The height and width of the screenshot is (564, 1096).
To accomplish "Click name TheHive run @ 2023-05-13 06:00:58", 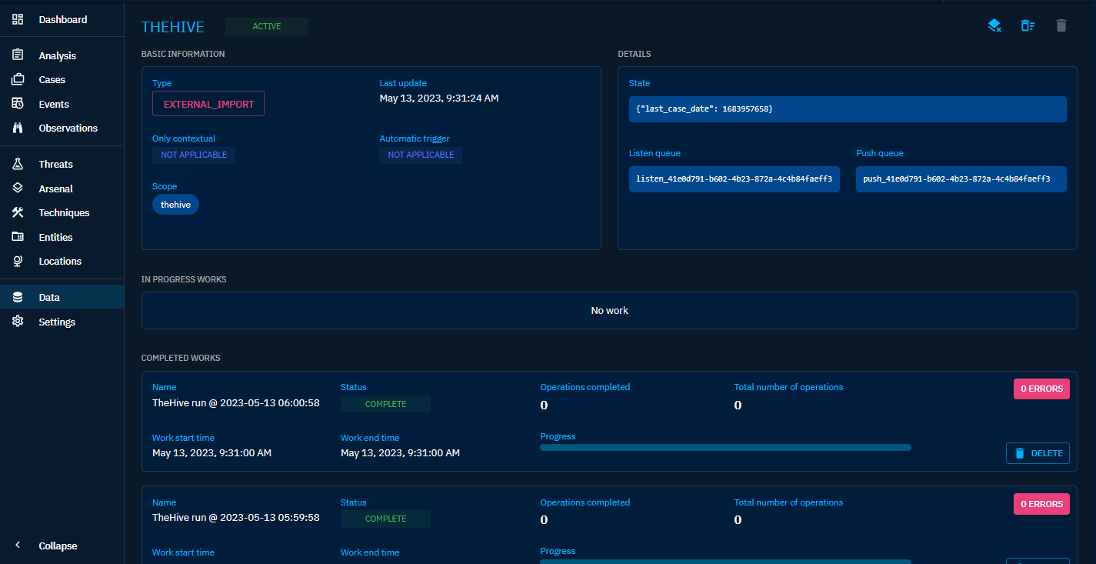I will click(x=236, y=402).
